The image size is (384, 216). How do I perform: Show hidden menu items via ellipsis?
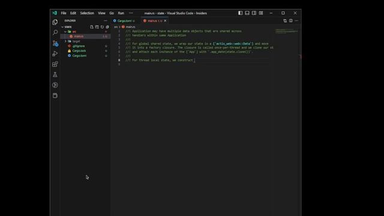point(131,13)
